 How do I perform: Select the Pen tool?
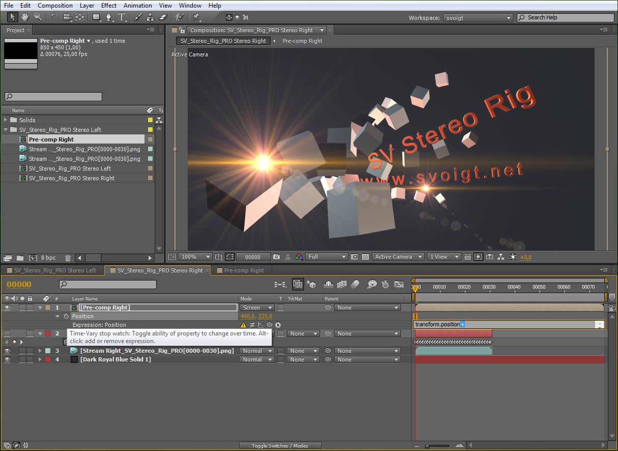(109, 17)
